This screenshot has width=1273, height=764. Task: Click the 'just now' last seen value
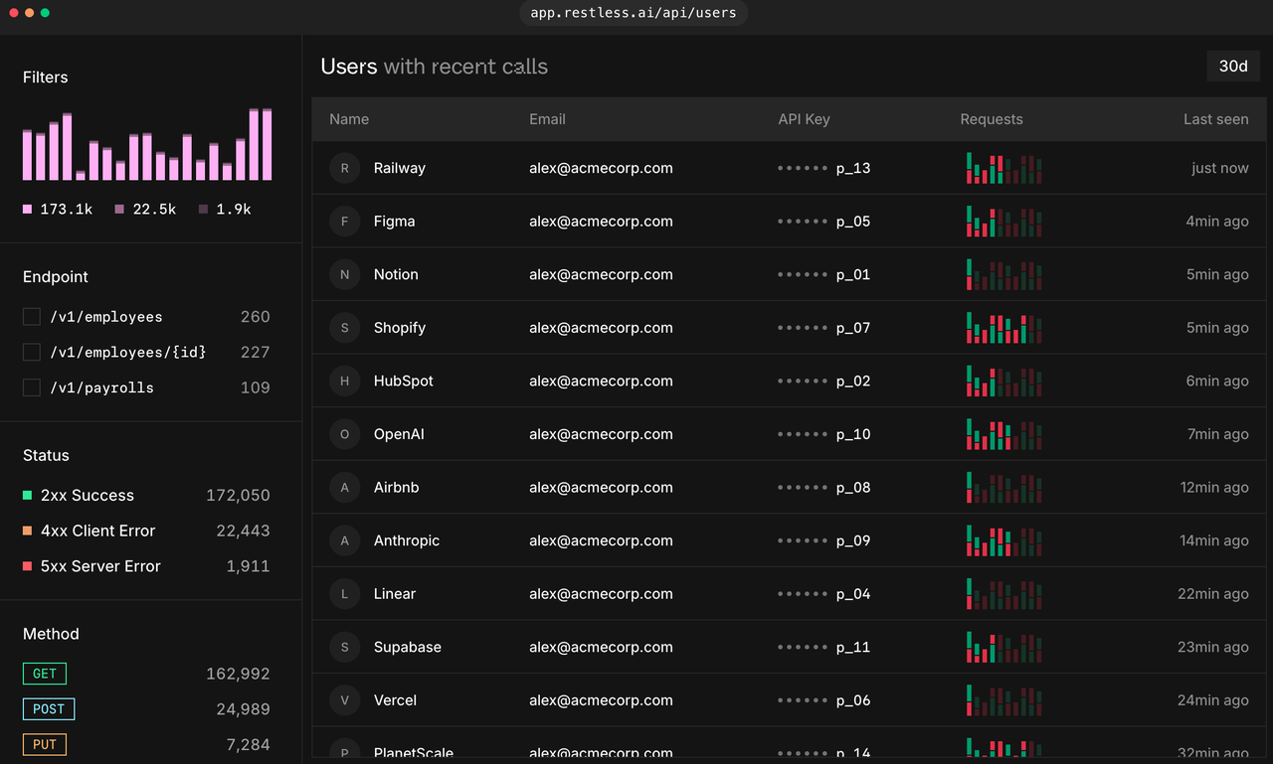click(1220, 168)
